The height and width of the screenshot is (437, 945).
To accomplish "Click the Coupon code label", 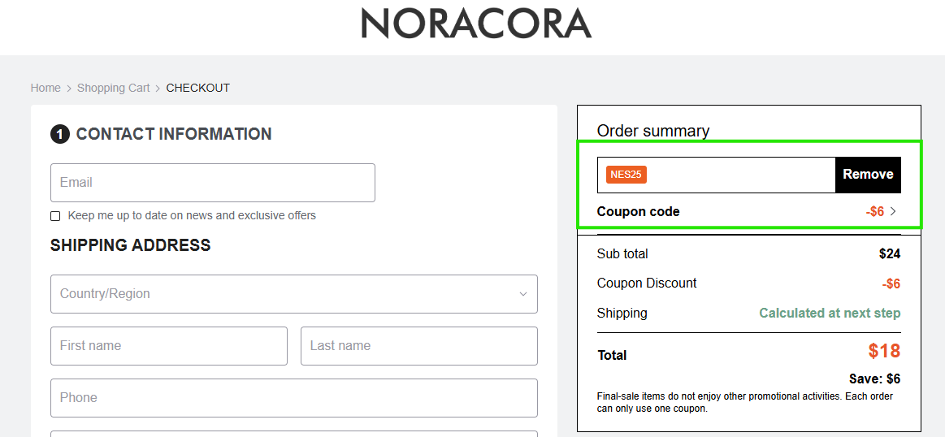I will [x=638, y=211].
